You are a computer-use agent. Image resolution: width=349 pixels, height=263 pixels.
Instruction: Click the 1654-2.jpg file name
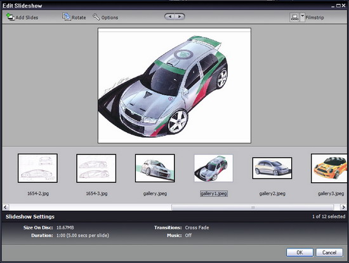[x=38, y=194]
